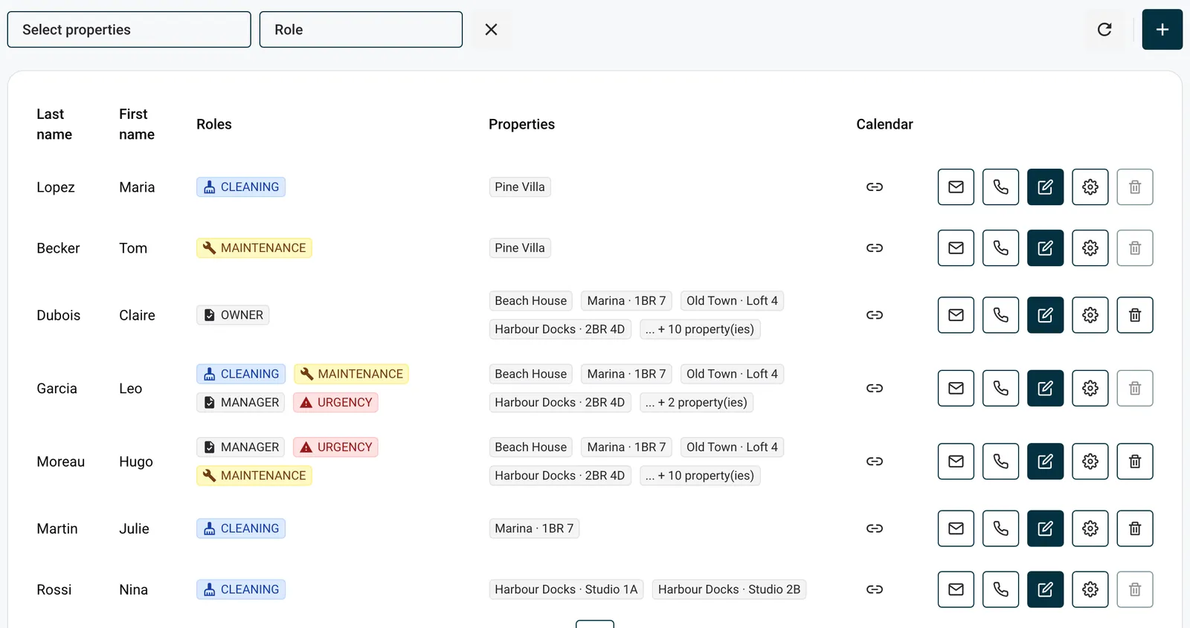Click the Last name column header
This screenshot has height=628, width=1190.
54,124
